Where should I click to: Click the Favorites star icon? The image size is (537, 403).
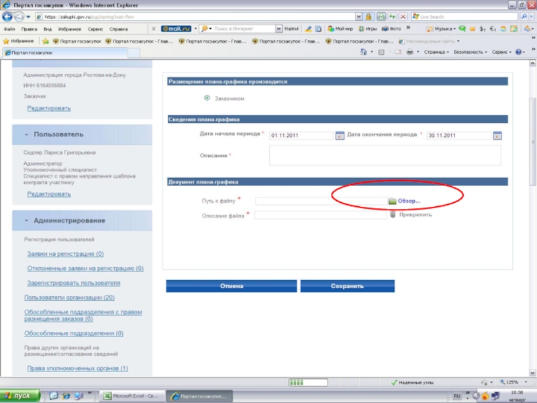pyautogui.click(x=7, y=40)
